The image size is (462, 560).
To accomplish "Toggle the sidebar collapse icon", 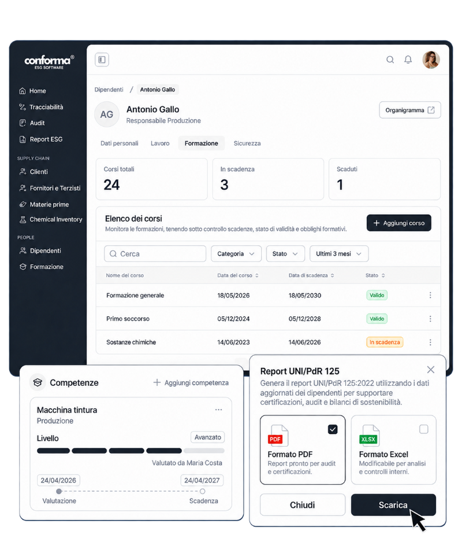I will pyautogui.click(x=102, y=60).
